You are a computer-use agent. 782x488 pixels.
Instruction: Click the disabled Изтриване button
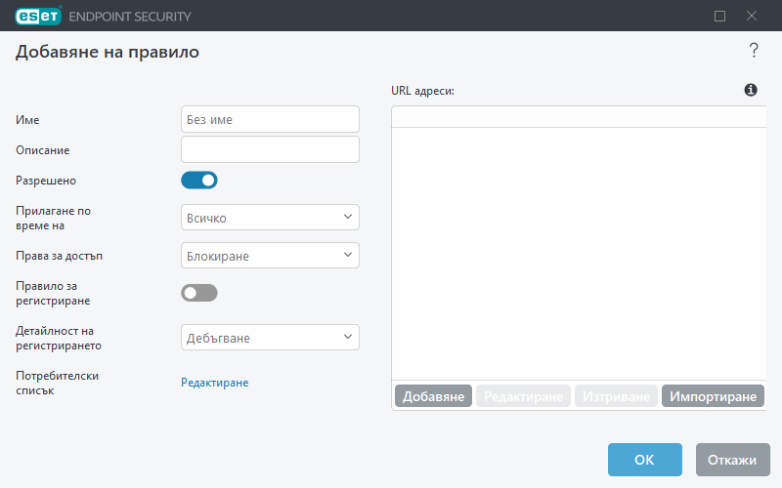616,396
